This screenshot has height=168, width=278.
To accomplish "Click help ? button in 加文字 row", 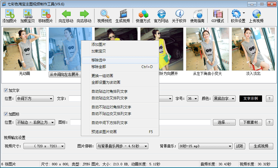I will (269, 98).
